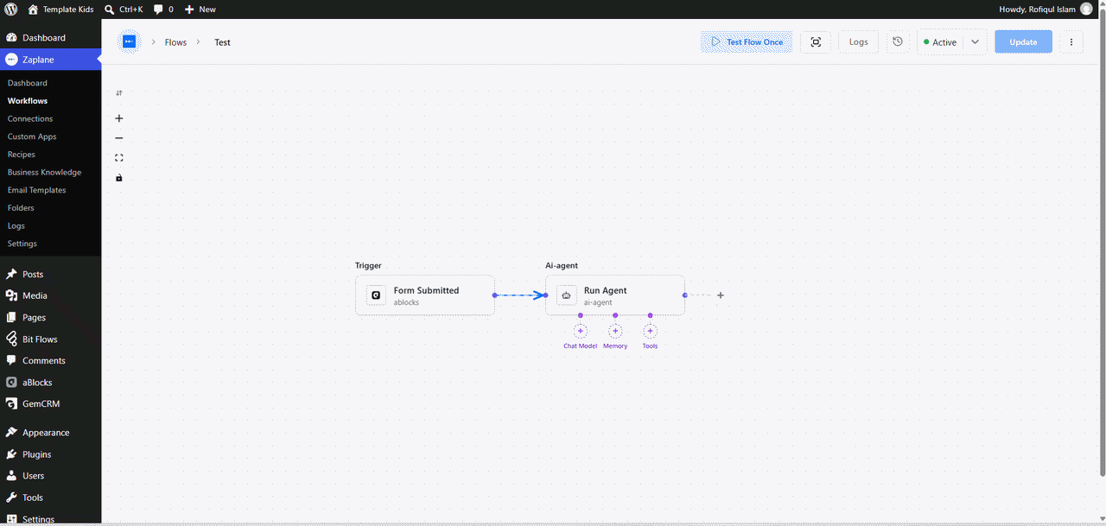Click the user avatar icon

point(1086,9)
